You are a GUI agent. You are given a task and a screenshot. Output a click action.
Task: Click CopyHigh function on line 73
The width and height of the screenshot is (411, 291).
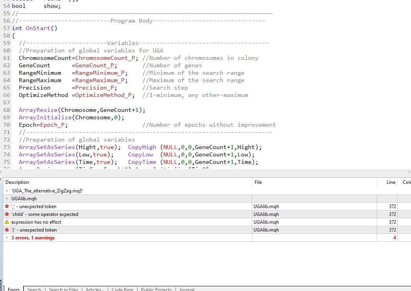click(x=142, y=147)
